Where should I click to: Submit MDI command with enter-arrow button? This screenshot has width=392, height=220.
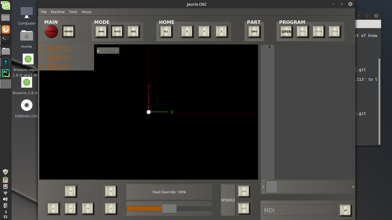point(345,210)
